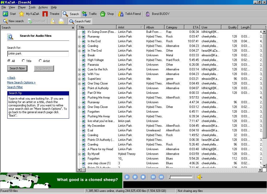Click the file icon beside My December
This screenshot has height=194, width=267.
click(84, 125)
